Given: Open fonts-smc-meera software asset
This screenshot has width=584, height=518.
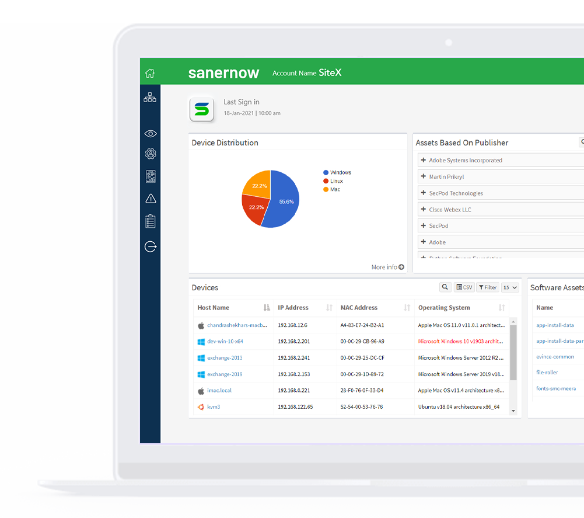Looking at the screenshot, I should pos(556,388).
